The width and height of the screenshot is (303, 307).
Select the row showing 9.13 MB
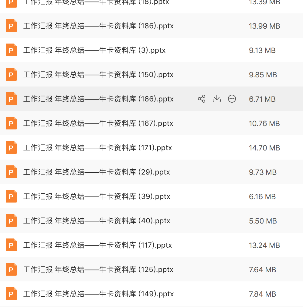[x=151, y=50]
